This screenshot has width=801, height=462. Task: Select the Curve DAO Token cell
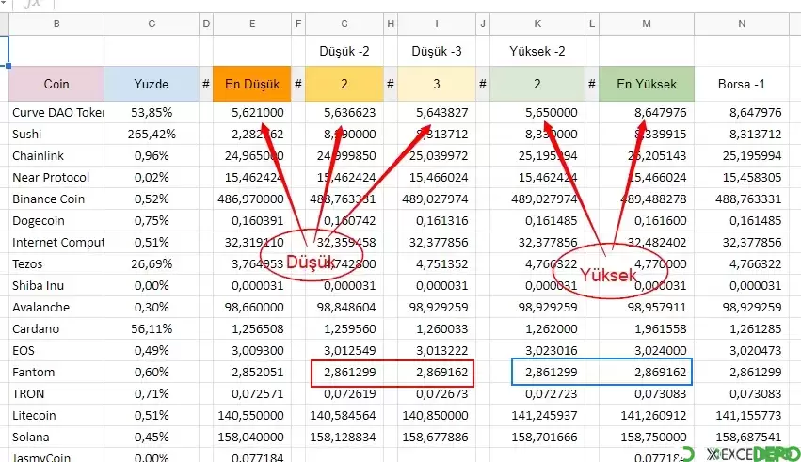pyautogui.click(x=56, y=112)
